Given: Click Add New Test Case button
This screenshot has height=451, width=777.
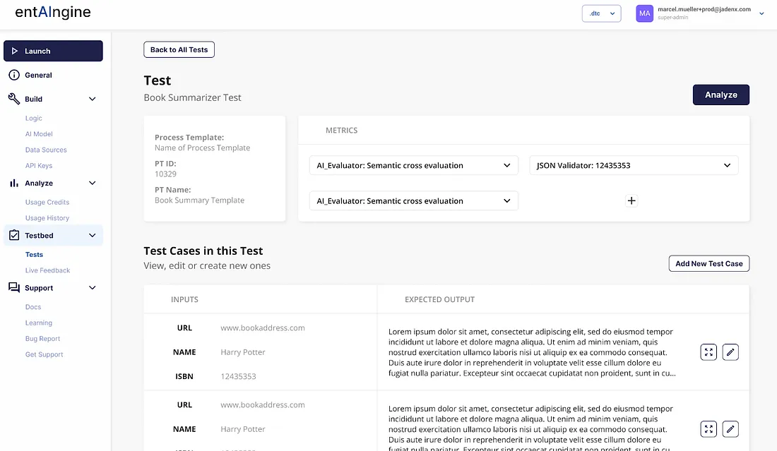Looking at the screenshot, I should pyautogui.click(x=708, y=264).
